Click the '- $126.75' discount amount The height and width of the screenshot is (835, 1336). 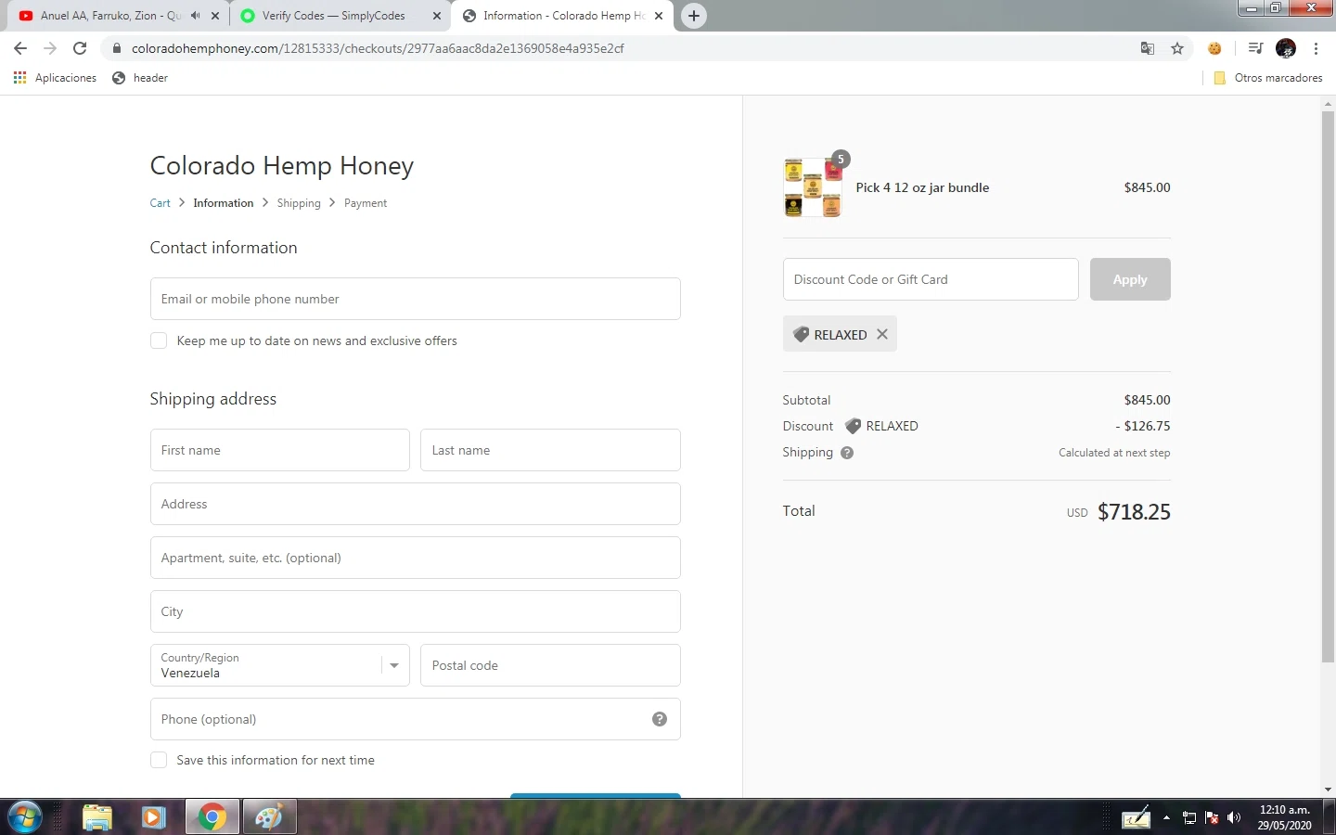pyautogui.click(x=1143, y=427)
